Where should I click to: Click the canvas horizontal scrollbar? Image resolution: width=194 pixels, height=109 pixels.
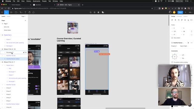(125, 108)
